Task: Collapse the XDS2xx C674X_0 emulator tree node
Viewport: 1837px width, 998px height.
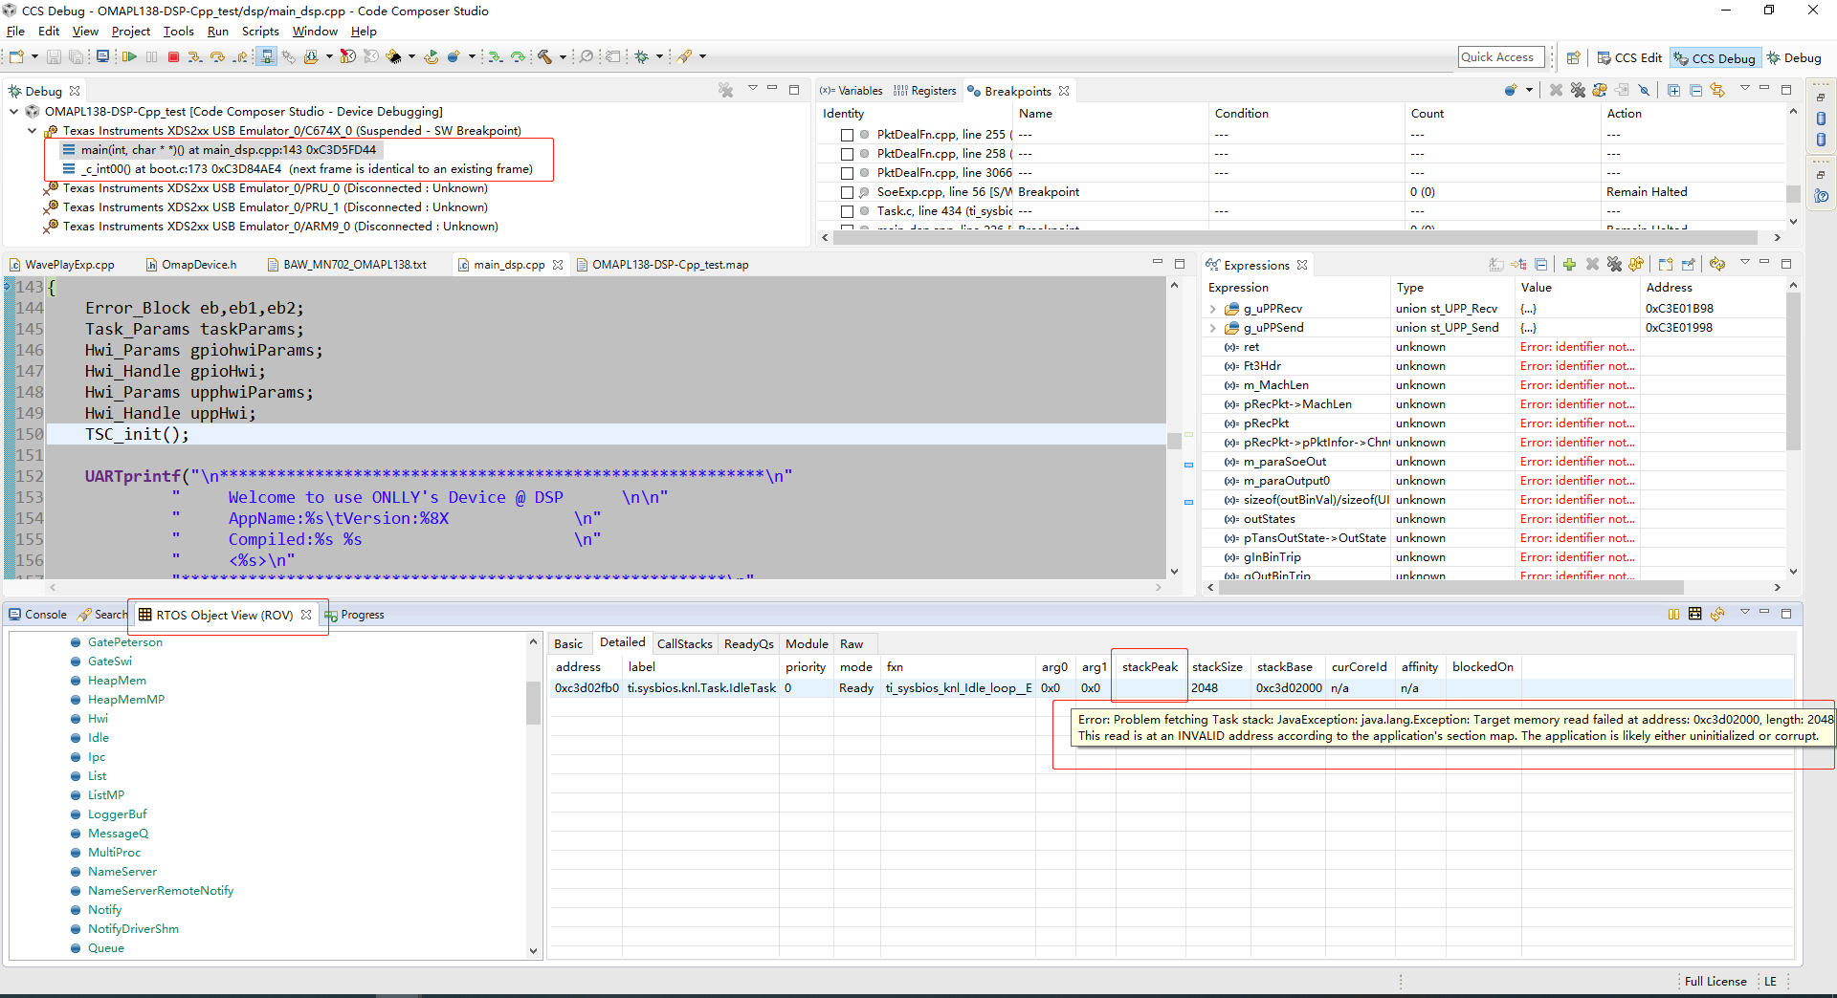Action: [32, 131]
